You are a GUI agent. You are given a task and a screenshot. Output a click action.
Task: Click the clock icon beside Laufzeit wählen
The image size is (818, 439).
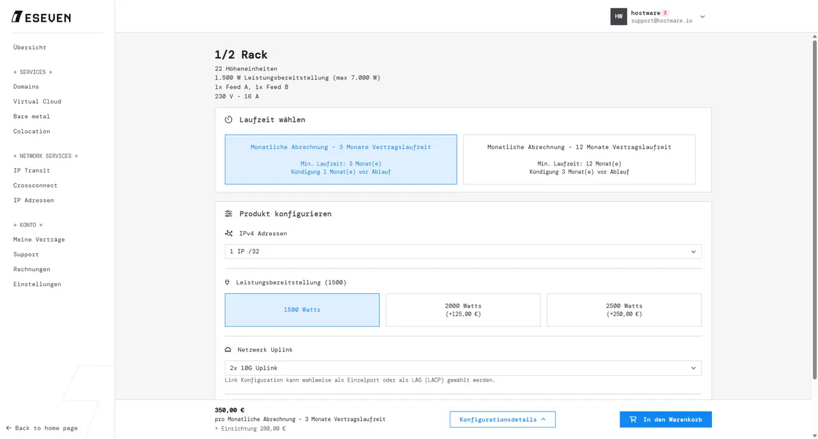click(228, 119)
